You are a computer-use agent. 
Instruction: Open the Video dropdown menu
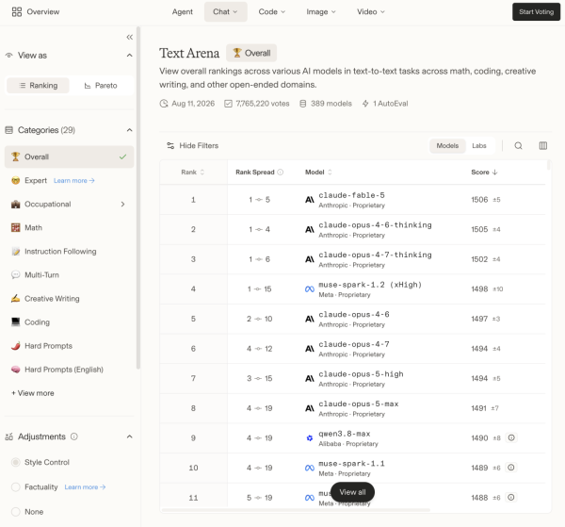tap(371, 12)
